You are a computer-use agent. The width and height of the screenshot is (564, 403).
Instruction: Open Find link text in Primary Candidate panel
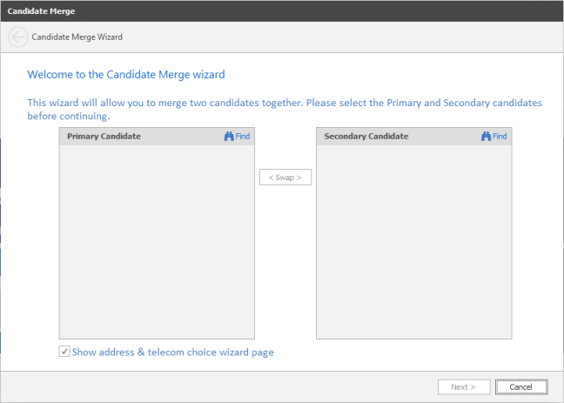click(x=243, y=137)
